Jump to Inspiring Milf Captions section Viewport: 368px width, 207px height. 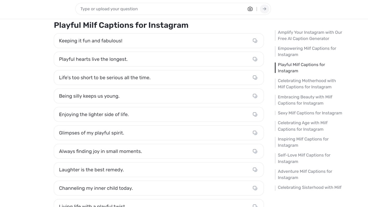[x=303, y=142]
